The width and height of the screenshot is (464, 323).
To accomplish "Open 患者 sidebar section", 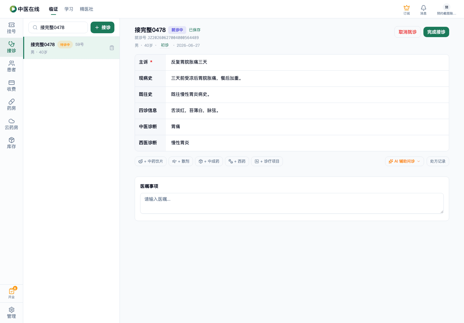I will pyautogui.click(x=12, y=66).
